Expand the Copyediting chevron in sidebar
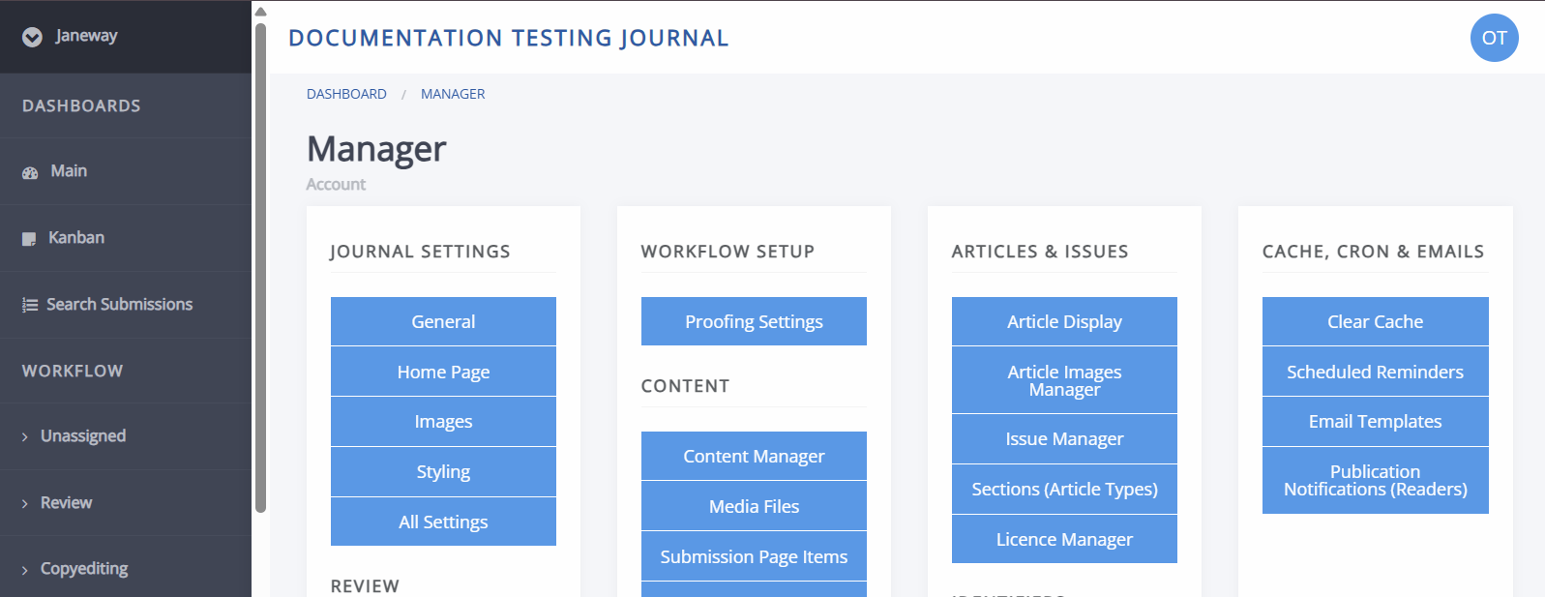The width and height of the screenshot is (1545, 597). click(x=25, y=570)
